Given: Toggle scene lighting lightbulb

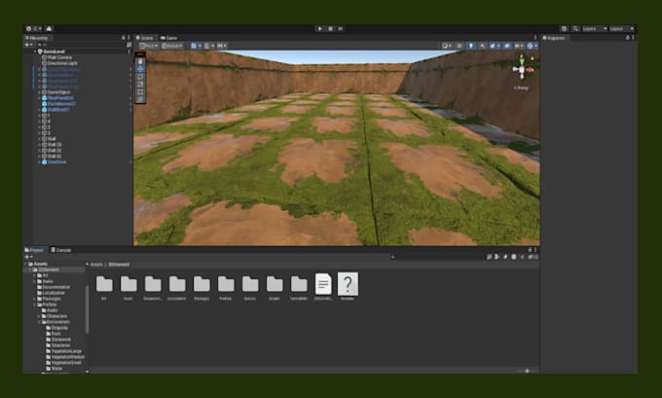Looking at the screenshot, I should tap(471, 46).
